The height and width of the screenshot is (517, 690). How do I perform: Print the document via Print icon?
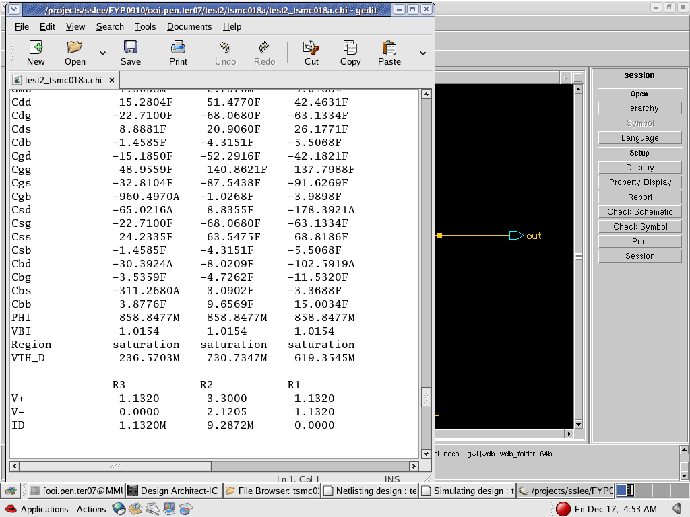pos(178,48)
